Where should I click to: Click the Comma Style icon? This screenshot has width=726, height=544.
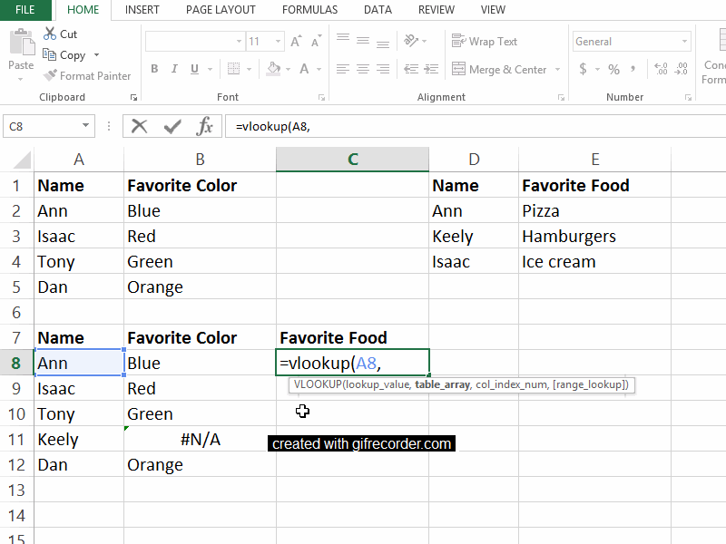click(x=639, y=70)
